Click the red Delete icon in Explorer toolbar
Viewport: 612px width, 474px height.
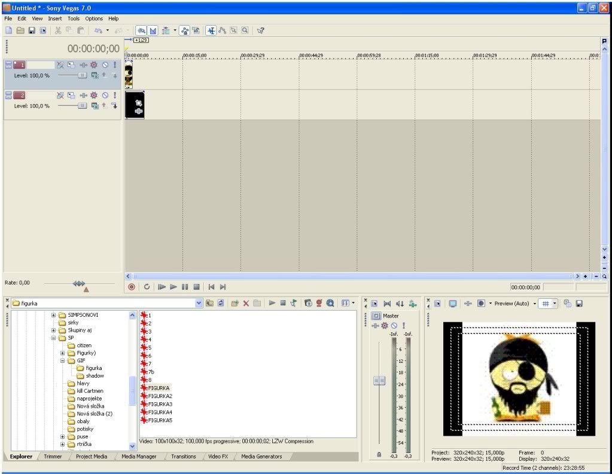click(246, 304)
